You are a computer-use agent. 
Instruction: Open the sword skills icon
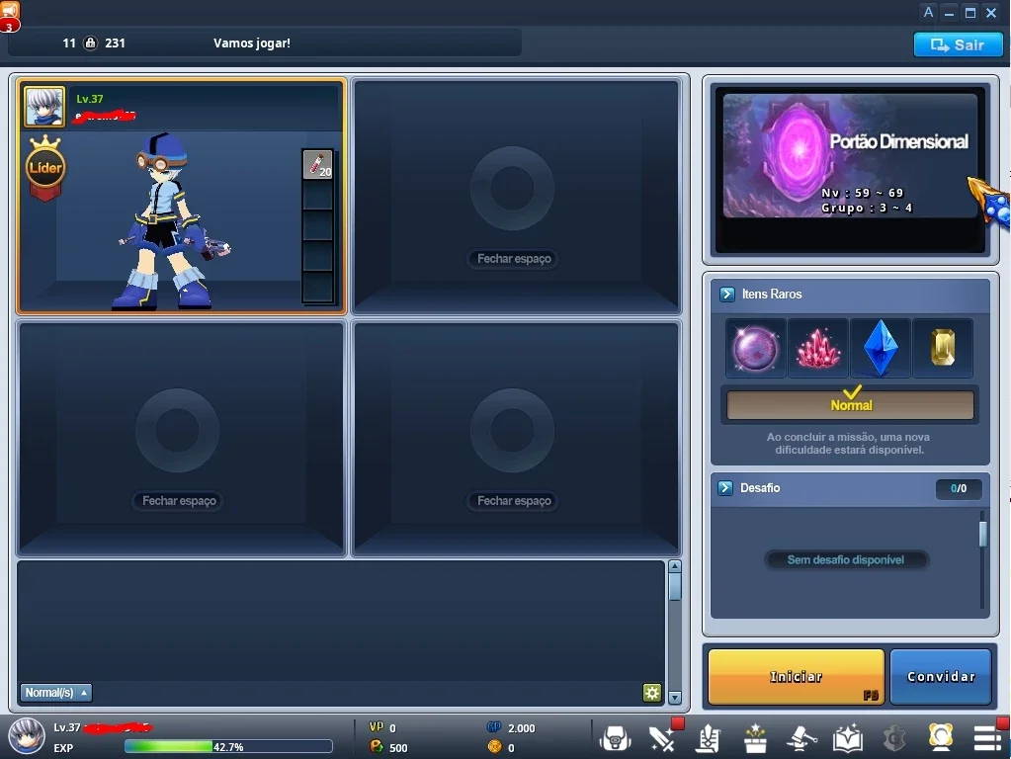pos(662,738)
